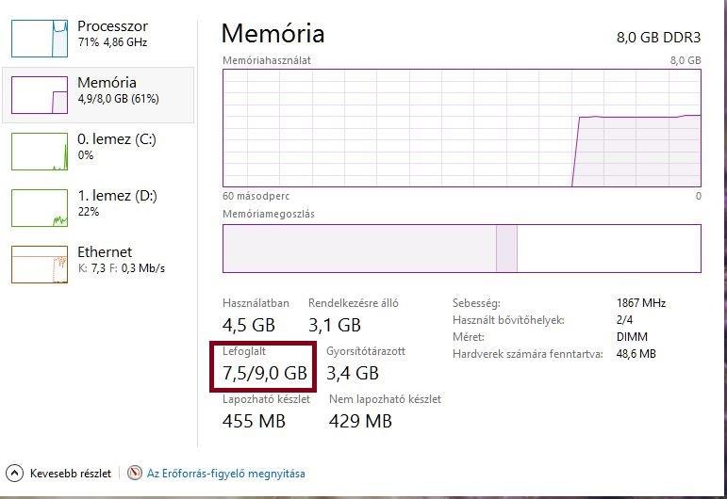The height and width of the screenshot is (499, 727).
Task: Select the Processzor mini graph thumbnail
Action: [40, 39]
